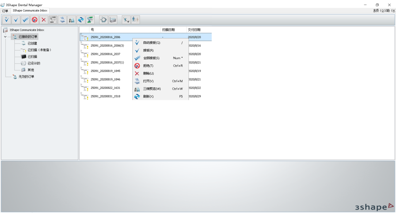Click the 3Shape Dental Manager title icon

click(x=3, y=5)
